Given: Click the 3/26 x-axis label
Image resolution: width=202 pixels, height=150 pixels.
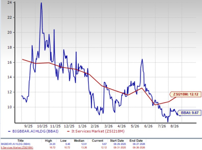Looking at the screenshot, I should click(108, 126).
